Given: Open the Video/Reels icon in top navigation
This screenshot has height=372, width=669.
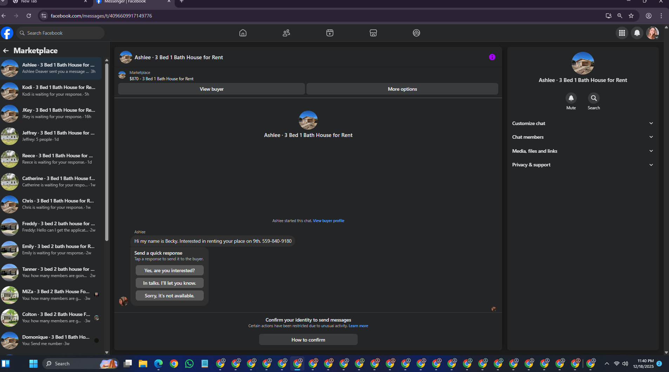Looking at the screenshot, I should tap(330, 33).
